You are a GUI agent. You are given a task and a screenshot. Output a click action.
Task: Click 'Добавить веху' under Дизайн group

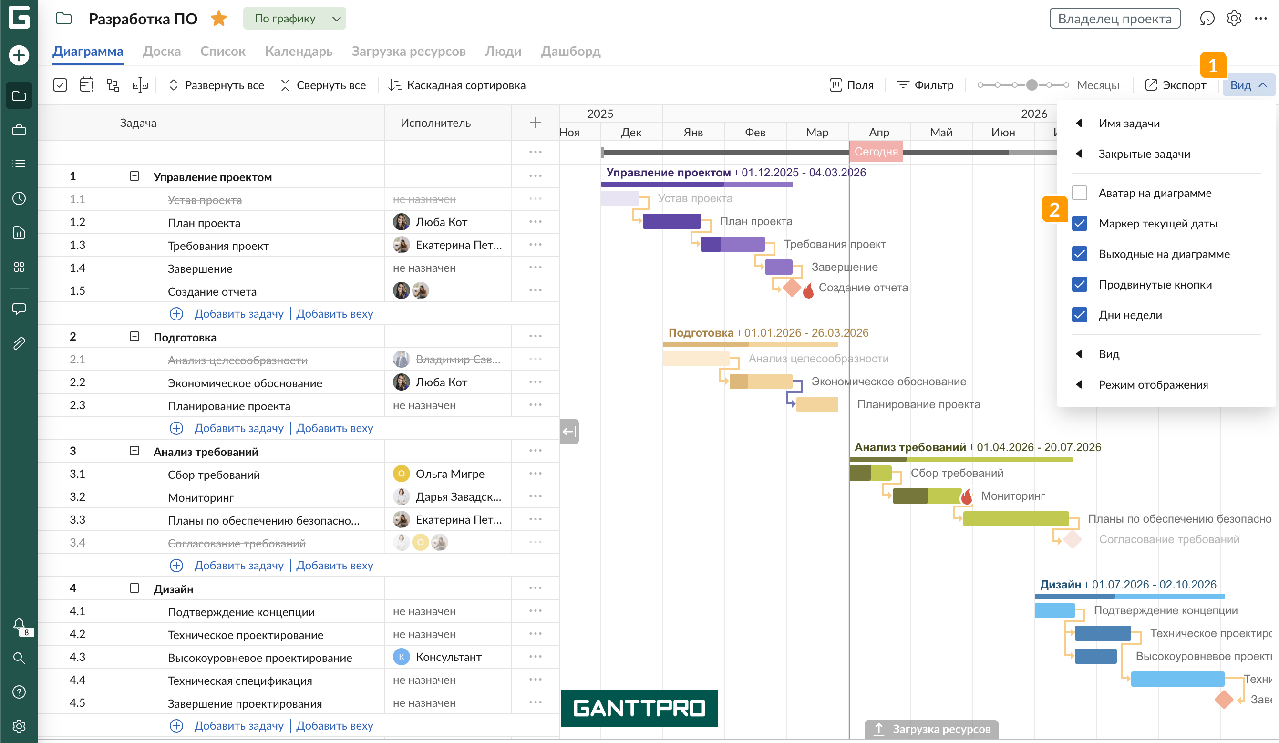coord(334,726)
